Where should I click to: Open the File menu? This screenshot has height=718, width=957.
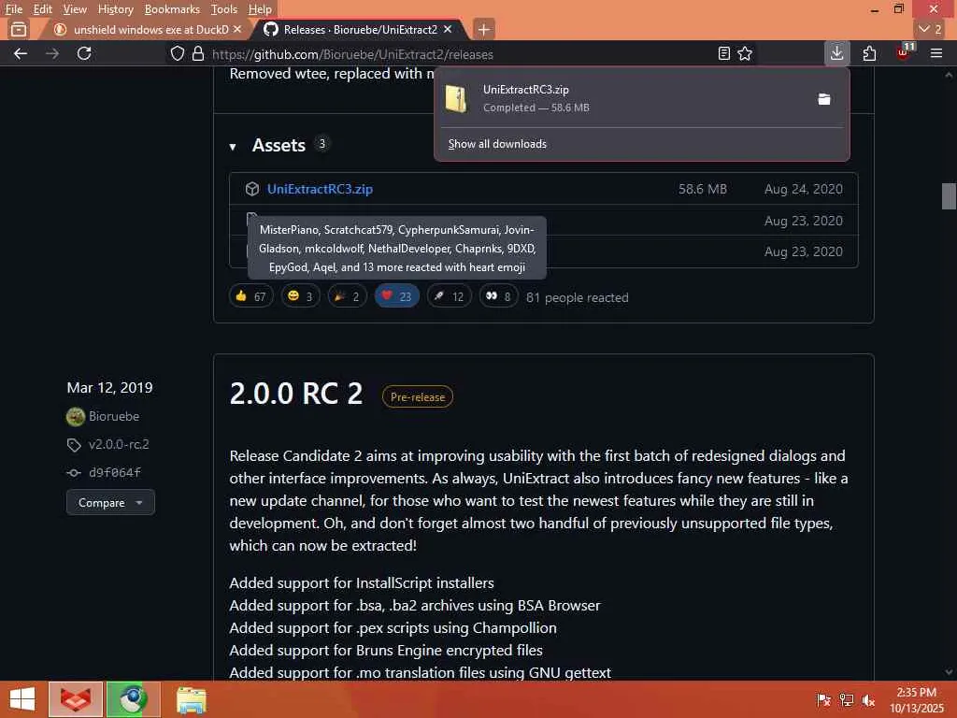click(13, 9)
